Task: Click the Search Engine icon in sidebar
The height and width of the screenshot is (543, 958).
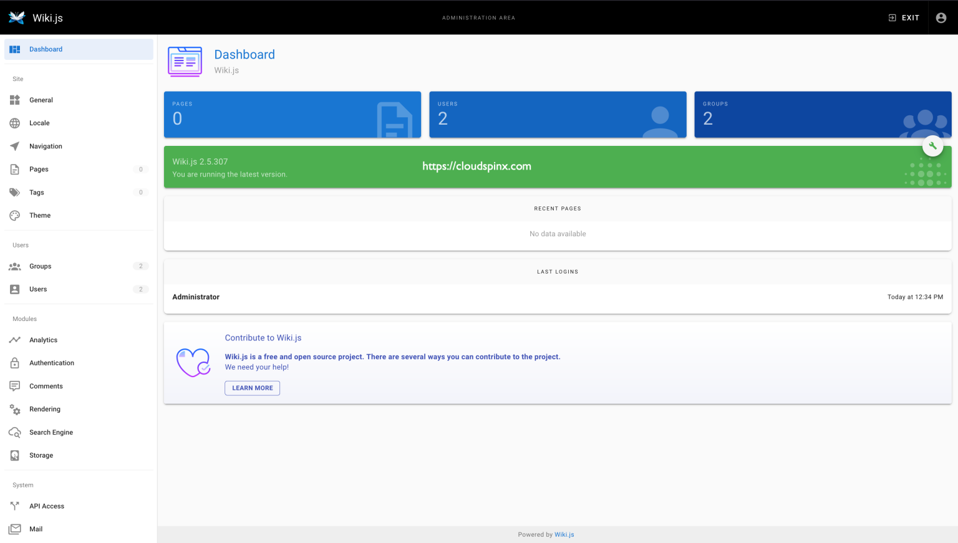Action: tap(15, 433)
